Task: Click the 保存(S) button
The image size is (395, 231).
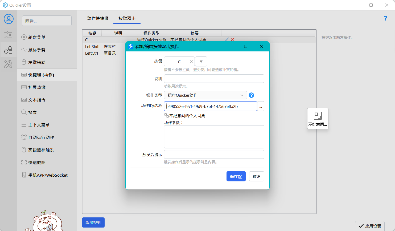Action: [236, 176]
